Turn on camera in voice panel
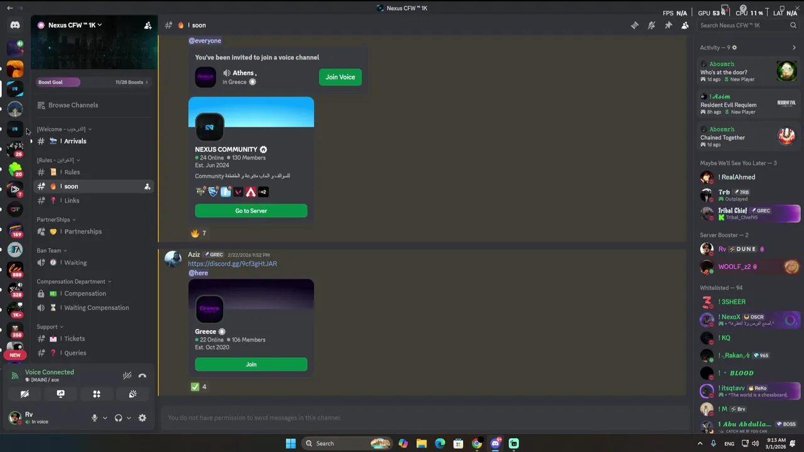Screen dimensions: 804x452 point(24,394)
